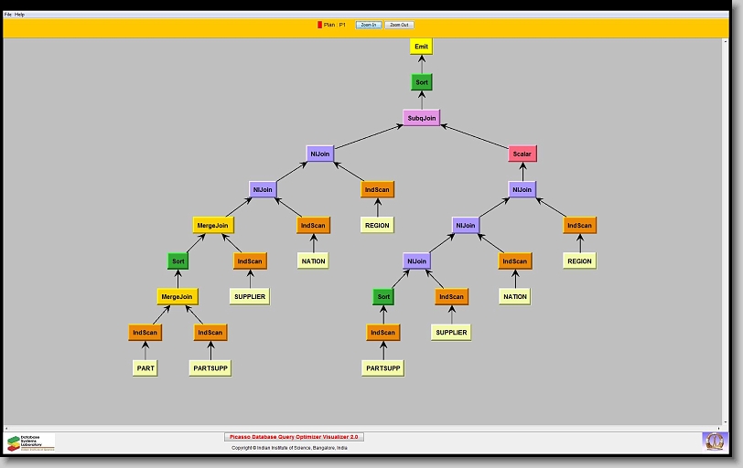The height and width of the screenshot is (468, 743).
Task: Click the PARTSUPP node under the right Sort
Action: pyautogui.click(x=382, y=368)
